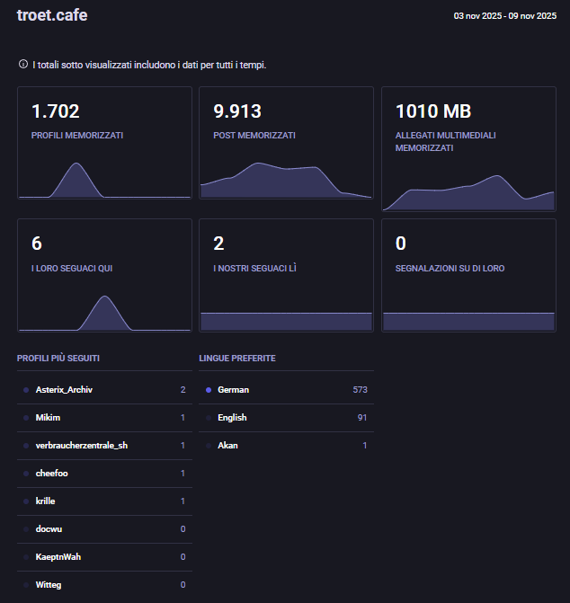The image size is (570, 603).
Task: Open the krille profile
Action: click(x=49, y=501)
